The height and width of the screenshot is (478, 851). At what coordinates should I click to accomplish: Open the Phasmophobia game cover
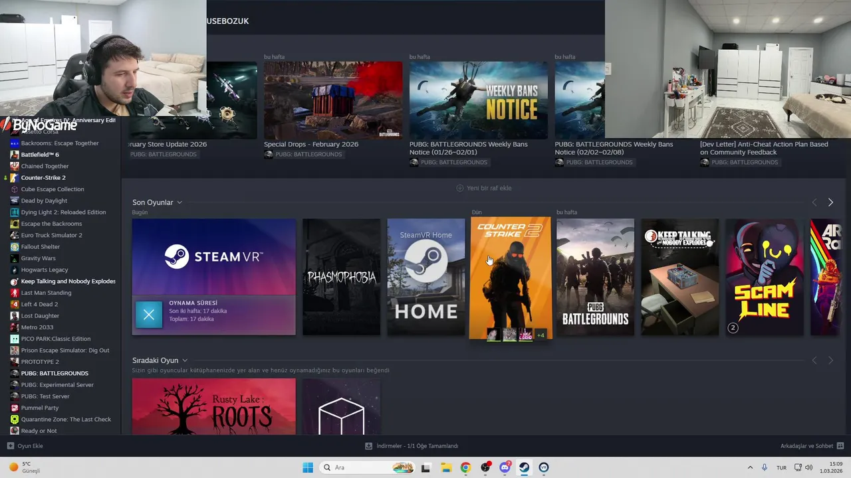[341, 277]
